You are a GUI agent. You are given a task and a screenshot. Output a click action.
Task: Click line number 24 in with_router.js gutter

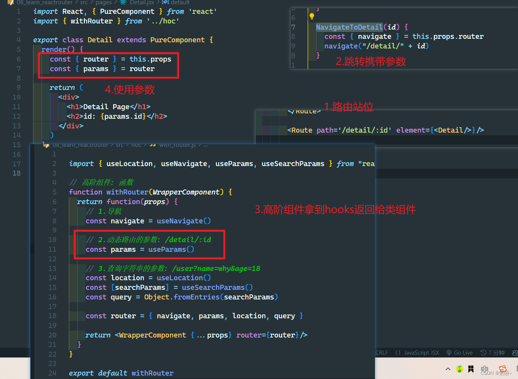click(x=52, y=373)
